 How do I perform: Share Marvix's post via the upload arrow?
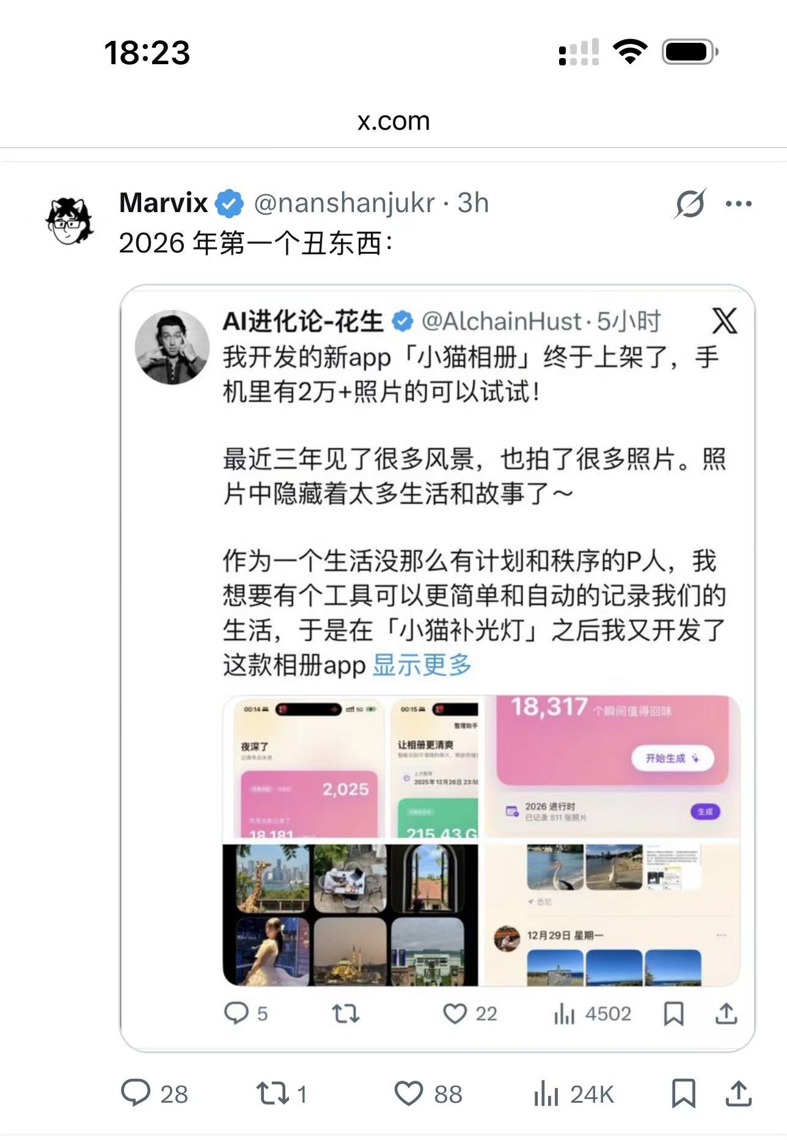pyautogui.click(x=738, y=1094)
